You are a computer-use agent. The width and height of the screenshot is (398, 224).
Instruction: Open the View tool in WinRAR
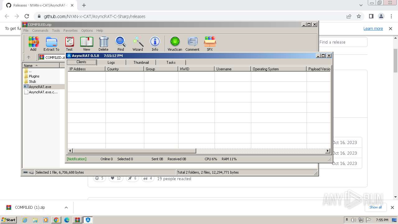coord(86,44)
